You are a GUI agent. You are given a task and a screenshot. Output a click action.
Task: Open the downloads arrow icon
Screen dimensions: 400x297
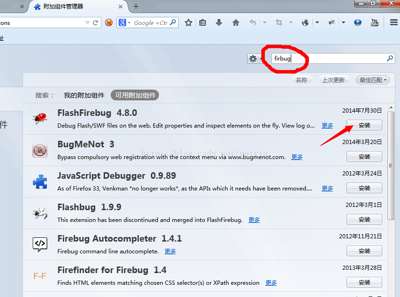pyautogui.click(x=219, y=23)
